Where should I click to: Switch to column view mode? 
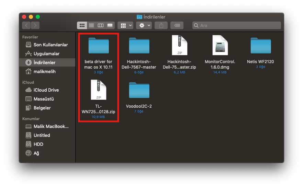pyautogui.click(x=101, y=25)
